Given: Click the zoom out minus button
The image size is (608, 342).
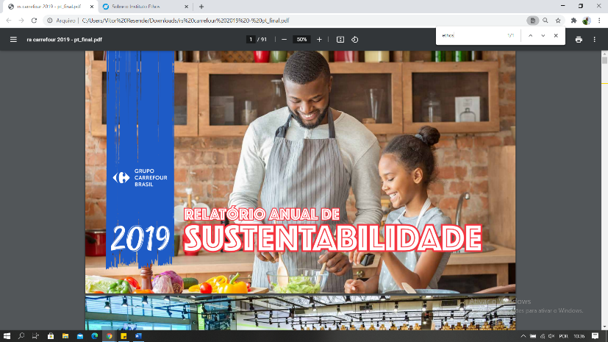Looking at the screenshot, I should (x=284, y=39).
